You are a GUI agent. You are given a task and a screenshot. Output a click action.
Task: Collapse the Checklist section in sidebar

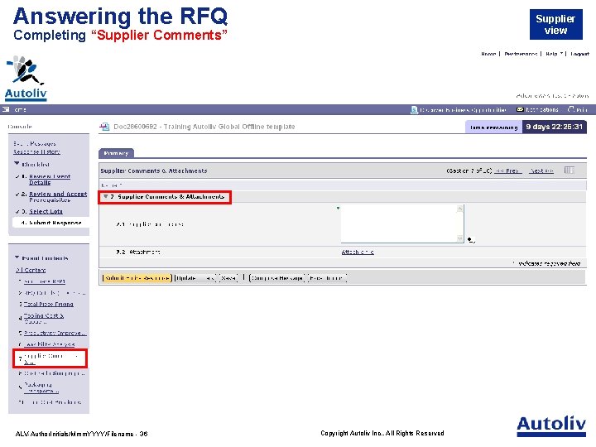coord(17,164)
